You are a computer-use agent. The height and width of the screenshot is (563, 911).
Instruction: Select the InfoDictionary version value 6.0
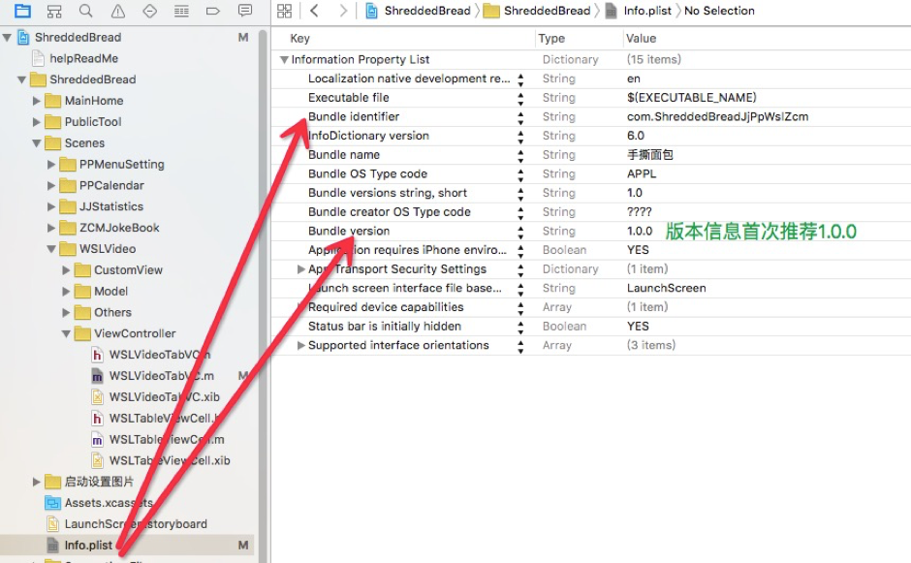pos(636,136)
